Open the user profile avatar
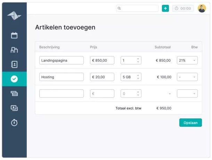This screenshot has height=160, width=212. point(202,8)
